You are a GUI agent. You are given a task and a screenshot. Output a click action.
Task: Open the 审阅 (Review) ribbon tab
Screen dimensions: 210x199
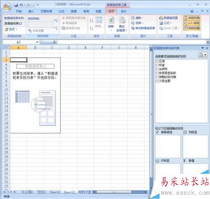click(x=86, y=11)
